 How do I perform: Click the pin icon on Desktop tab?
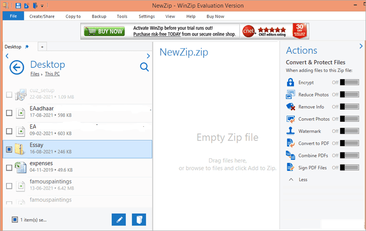click(x=27, y=46)
